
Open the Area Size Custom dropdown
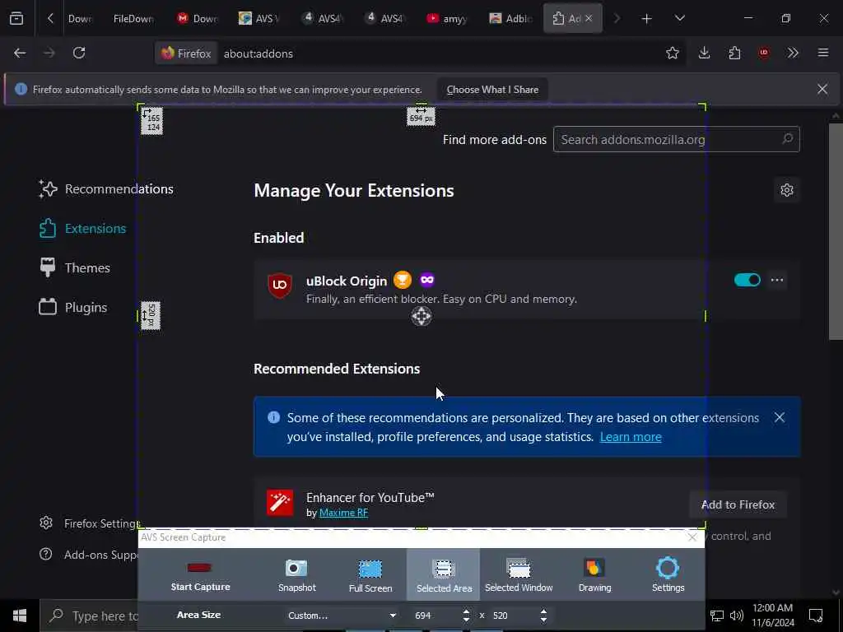(342, 616)
